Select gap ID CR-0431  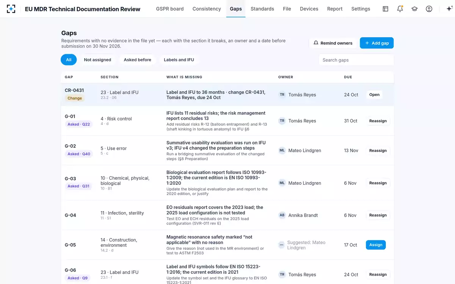[x=74, y=91]
